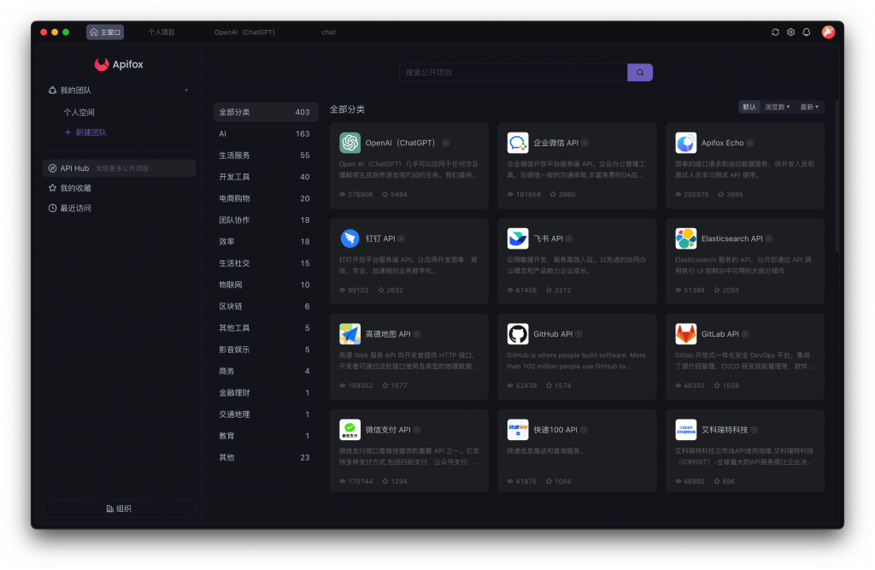The height and width of the screenshot is (570, 875).
Task: Click the user avatar at top right
Action: 828,32
